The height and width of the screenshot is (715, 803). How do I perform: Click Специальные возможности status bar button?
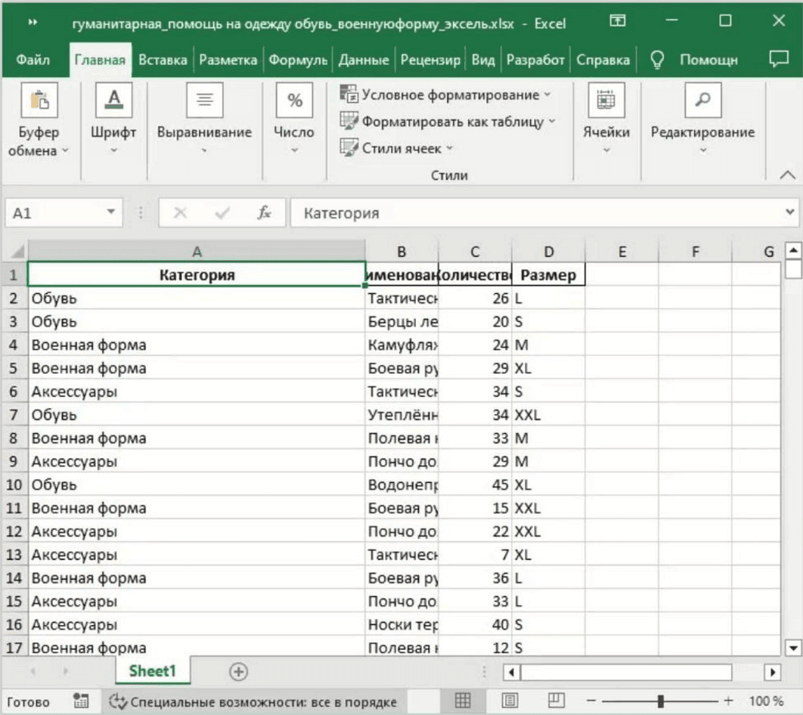[253, 701]
